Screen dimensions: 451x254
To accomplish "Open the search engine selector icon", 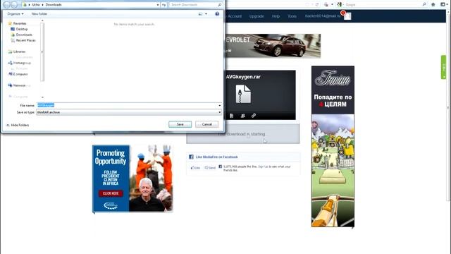I will 340,5.
